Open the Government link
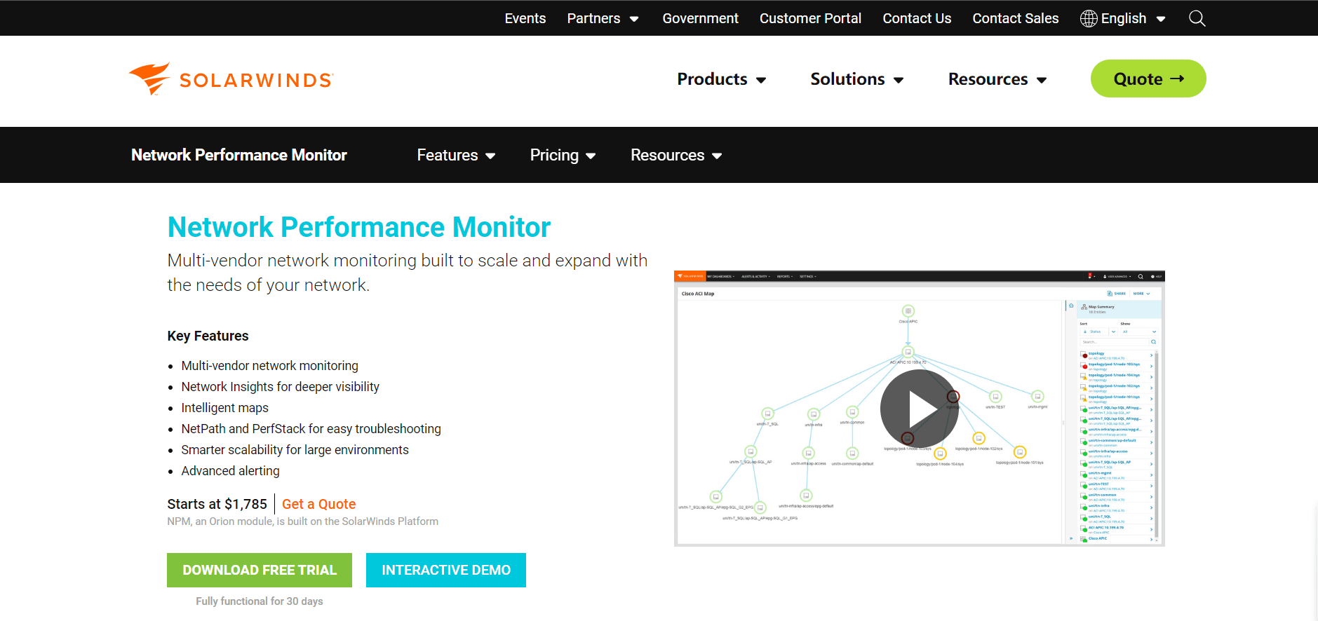The image size is (1318, 621). coord(700,18)
